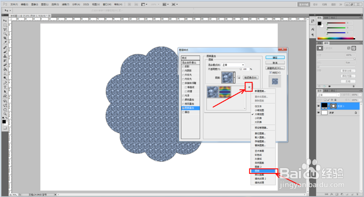Click the foreground color square in the toolbox
Viewport: 364px width, 197px height.
click(4, 122)
